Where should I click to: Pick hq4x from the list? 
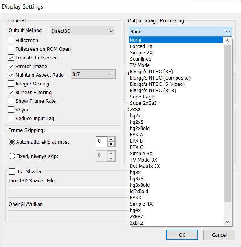176,210
